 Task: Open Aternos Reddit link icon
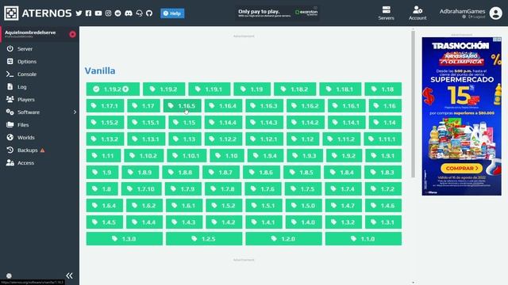tap(118, 13)
